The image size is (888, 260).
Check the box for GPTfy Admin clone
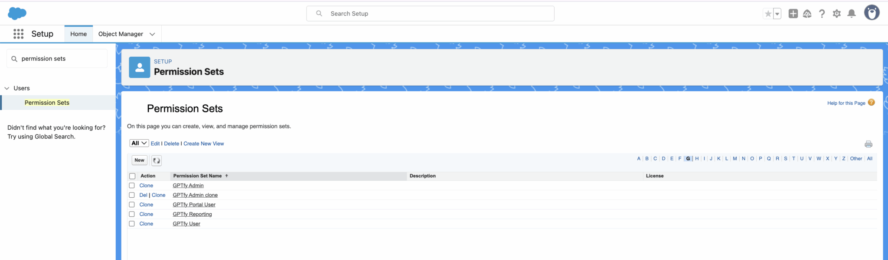point(132,195)
